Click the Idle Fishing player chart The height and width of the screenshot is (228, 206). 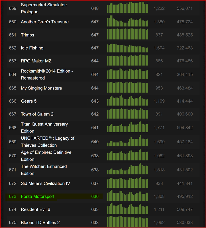tap(128, 48)
